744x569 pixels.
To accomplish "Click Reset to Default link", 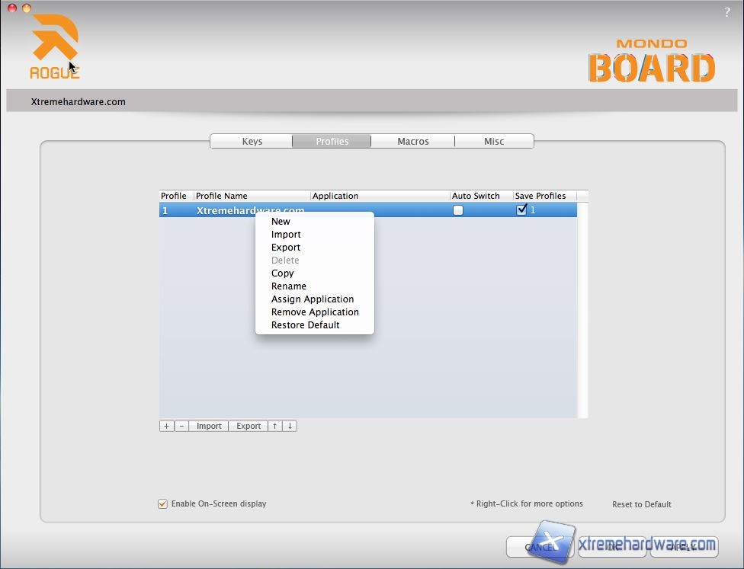I will [x=642, y=504].
